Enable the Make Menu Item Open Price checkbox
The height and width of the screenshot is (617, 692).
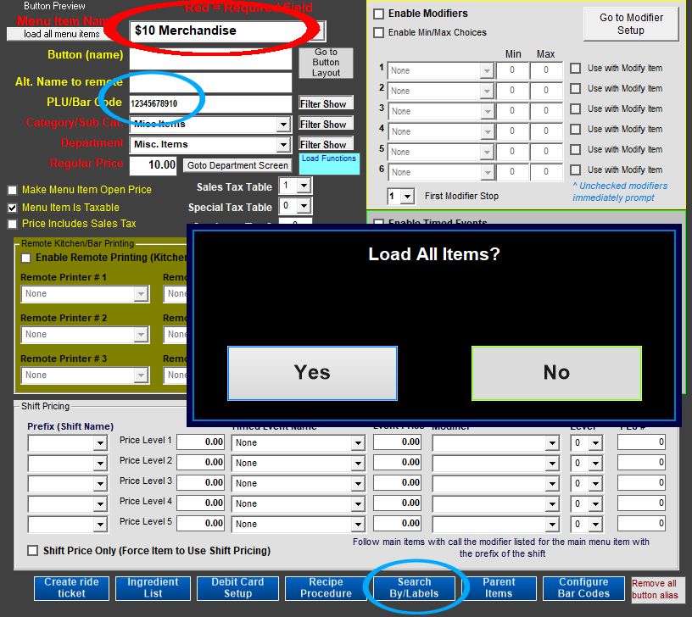pyautogui.click(x=13, y=190)
